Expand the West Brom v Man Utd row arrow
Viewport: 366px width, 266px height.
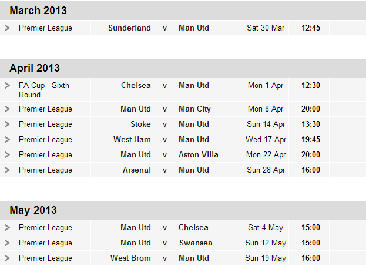[x=8, y=258]
